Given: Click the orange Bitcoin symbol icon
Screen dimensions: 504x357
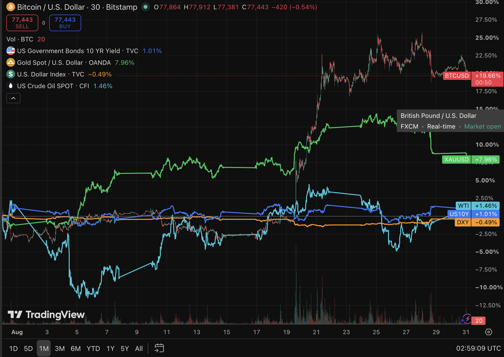Looking at the screenshot, I should (11, 7).
